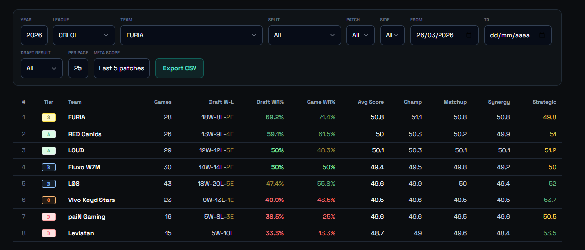Image resolution: width=585 pixels, height=250 pixels.
Task: Sort by the Games column header
Action: click(x=163, y=102)
